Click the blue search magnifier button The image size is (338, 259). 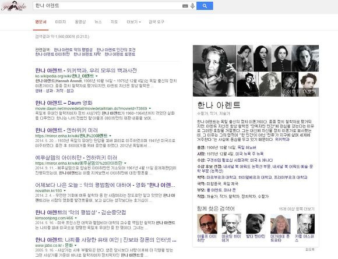click(205, 6)
